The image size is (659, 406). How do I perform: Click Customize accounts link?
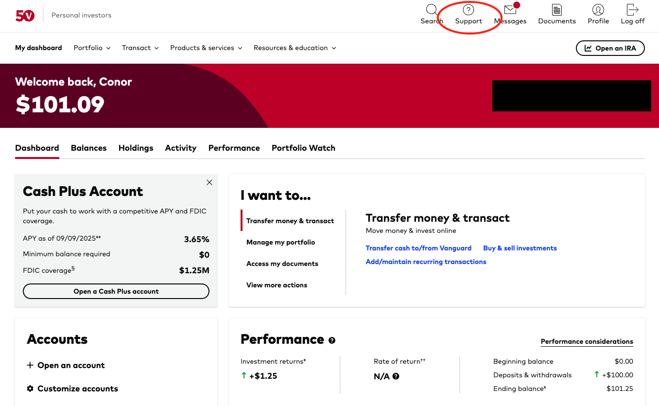click(x=78, y=388)
